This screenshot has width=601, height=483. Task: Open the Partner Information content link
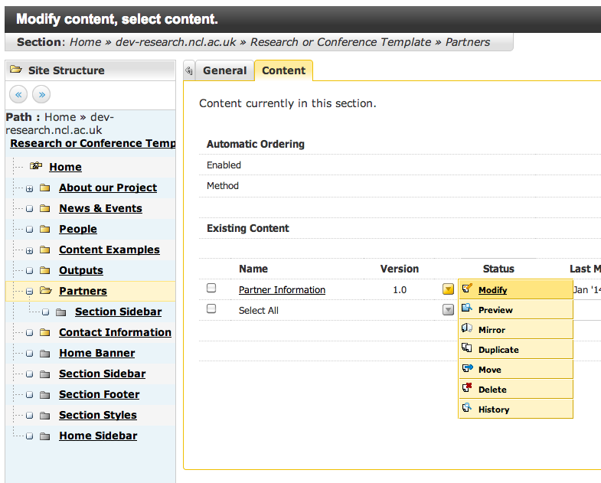(x=282, y=290)
